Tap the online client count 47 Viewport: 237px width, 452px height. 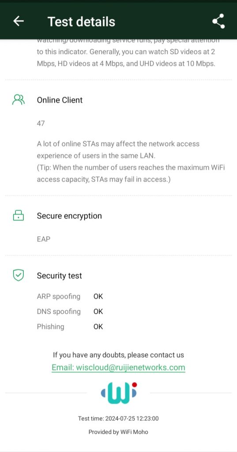[41, 124]
